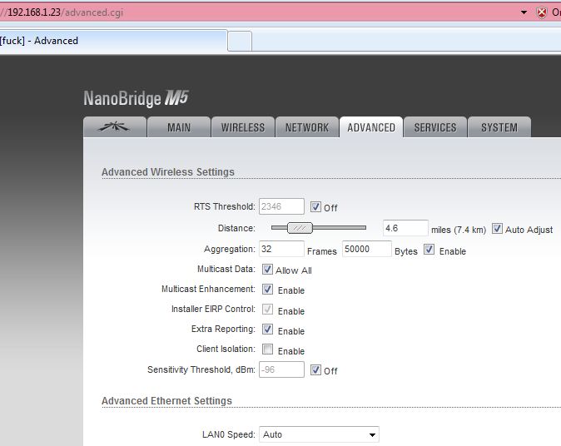Toggle Multicast Data Allow All checkbox
Viewport: 561px width, 446px height.
click(267, 270)
